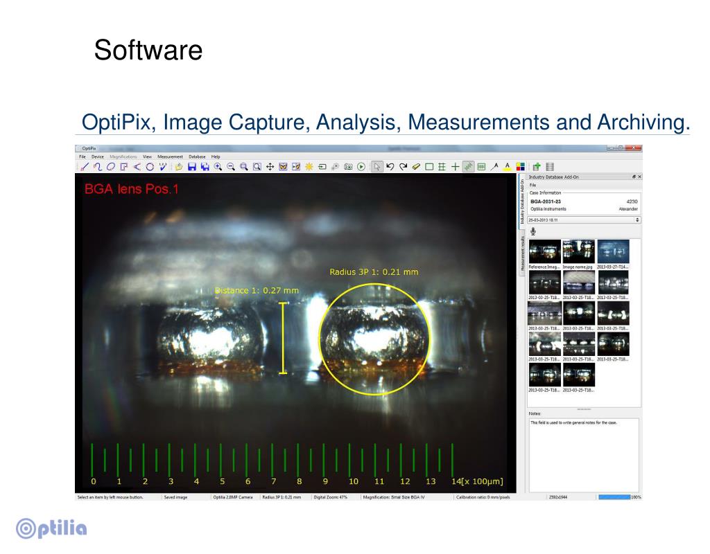
Task: Select the arrow text annotation tool
Action: click(x=494, y=167)
